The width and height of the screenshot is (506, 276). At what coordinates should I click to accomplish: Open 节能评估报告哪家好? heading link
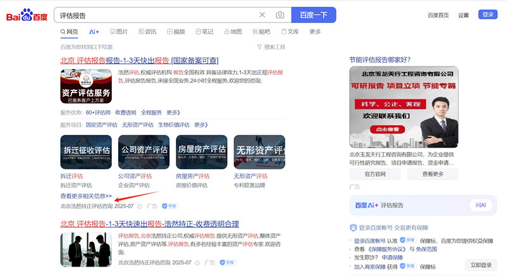tap(380, 60)
